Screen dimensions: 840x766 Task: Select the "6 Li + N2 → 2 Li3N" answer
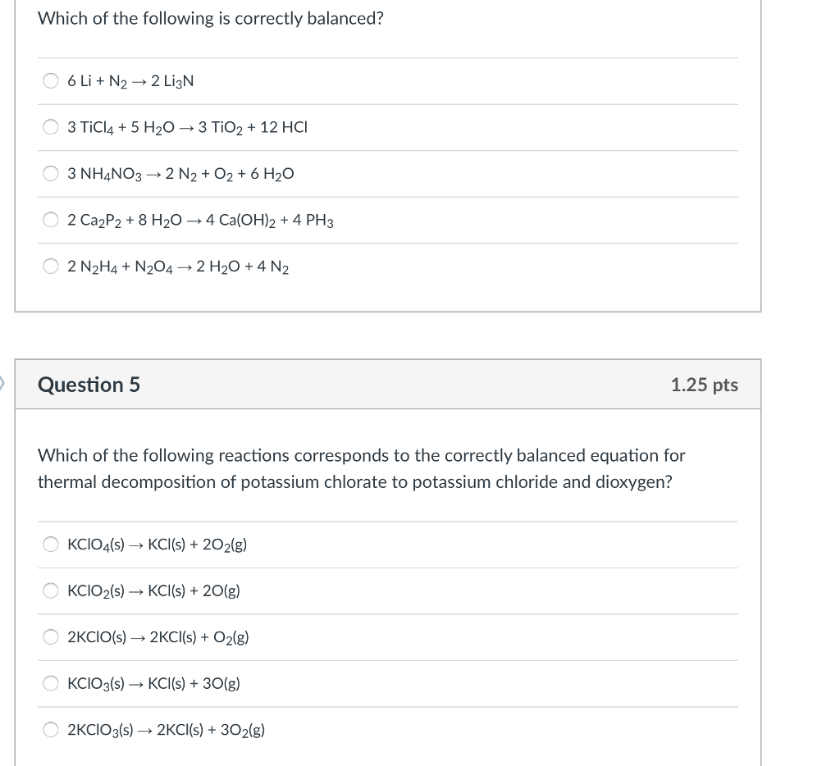click(x=51, y=80)
